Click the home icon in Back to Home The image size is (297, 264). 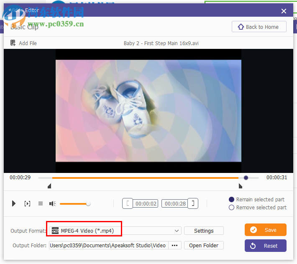[241, 27]
